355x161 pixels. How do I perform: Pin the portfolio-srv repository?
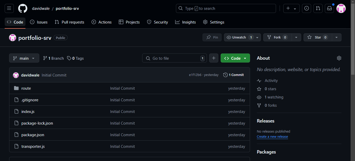pos(212,37)
